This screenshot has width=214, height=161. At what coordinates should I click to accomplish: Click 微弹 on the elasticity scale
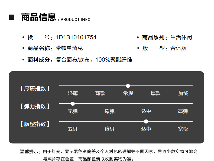pos(109,111)
